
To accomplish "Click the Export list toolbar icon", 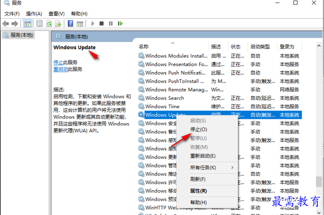I will tap(58, 24).
